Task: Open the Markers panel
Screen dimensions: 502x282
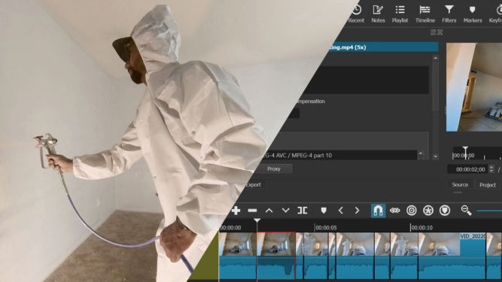Action: pyautogui.click(x=472, y=14)
